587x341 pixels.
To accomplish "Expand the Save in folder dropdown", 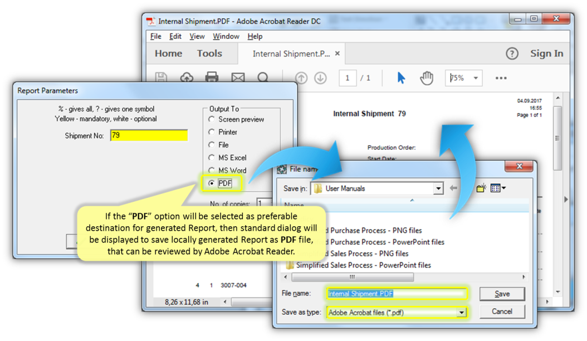I will tap(438, 188).
